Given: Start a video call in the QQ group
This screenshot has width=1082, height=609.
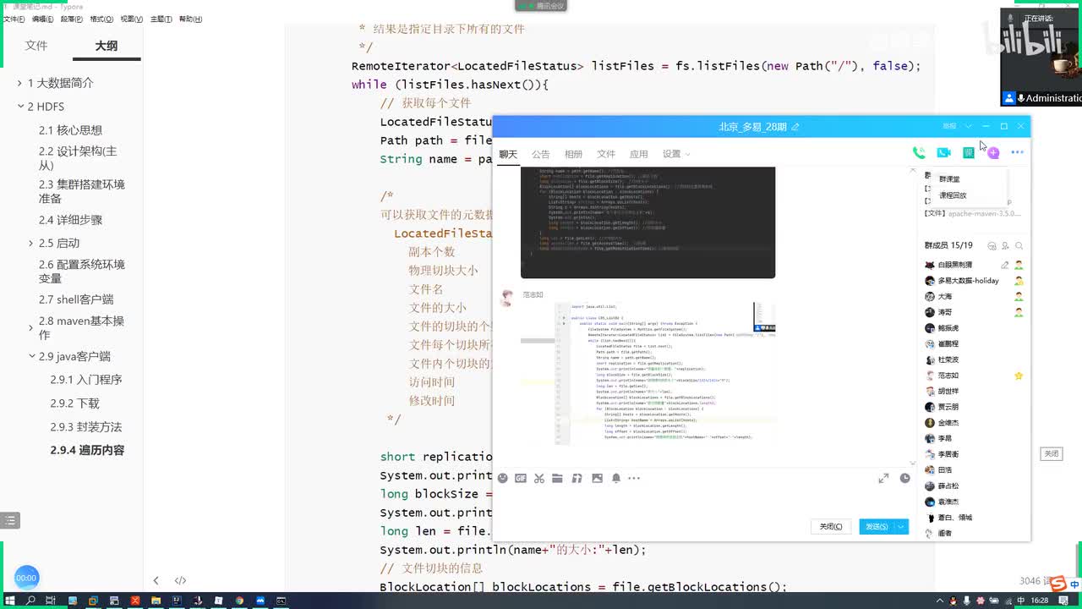Looking at the screenshot, I should pos(943,153).
